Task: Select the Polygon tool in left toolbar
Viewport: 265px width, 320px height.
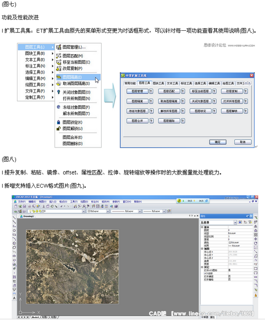Action: [x=14, y=230]
